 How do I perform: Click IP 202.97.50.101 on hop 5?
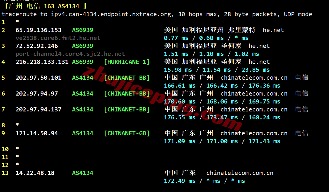tap(39, 78)
